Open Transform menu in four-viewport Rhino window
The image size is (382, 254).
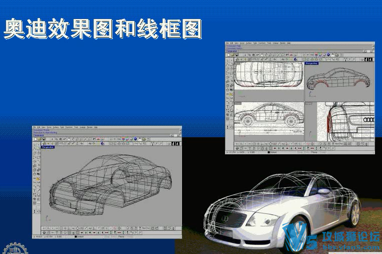[x=262, y=43]
